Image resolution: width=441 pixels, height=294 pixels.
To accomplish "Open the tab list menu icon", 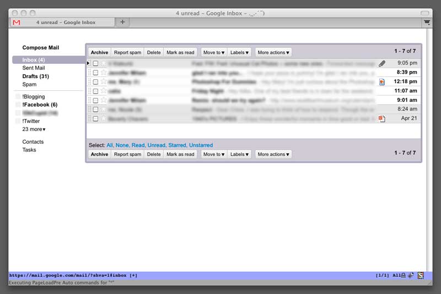I will pyautogui.click(x=427, y=22).
